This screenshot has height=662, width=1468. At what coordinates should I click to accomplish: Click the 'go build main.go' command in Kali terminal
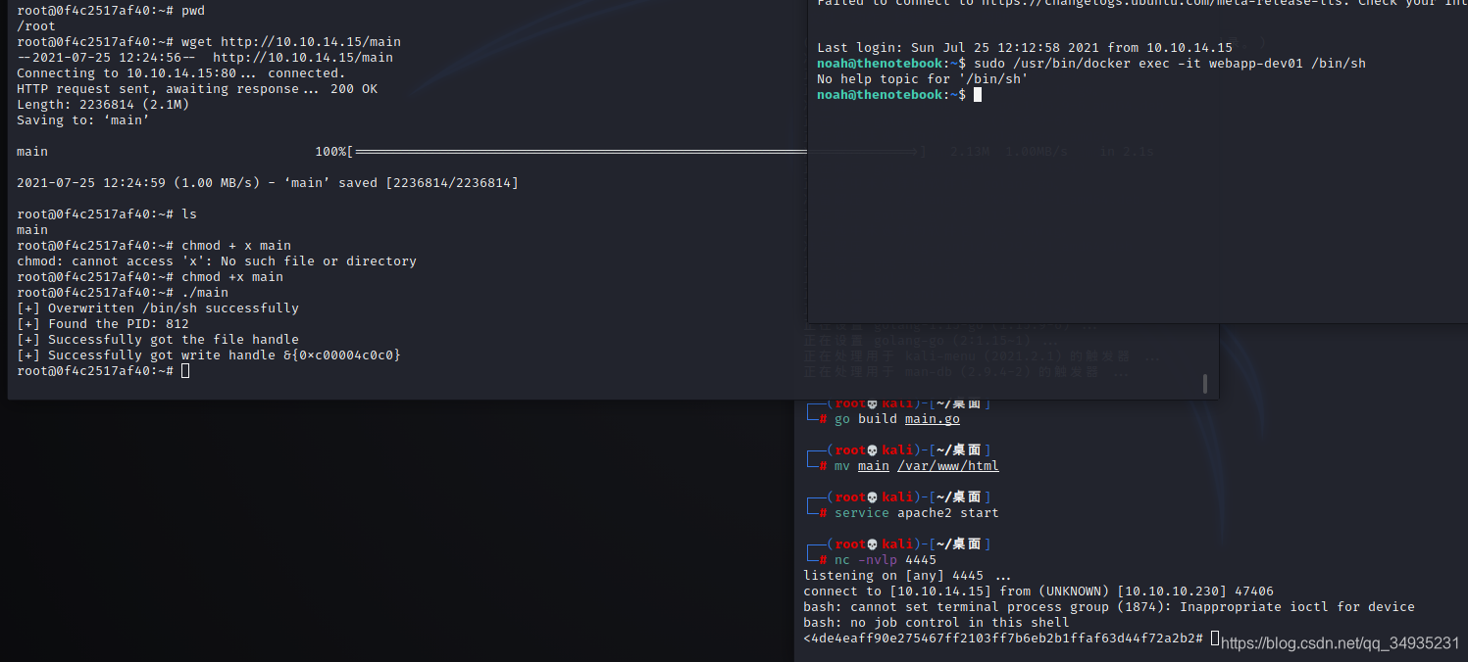click(x=897, y=418)
